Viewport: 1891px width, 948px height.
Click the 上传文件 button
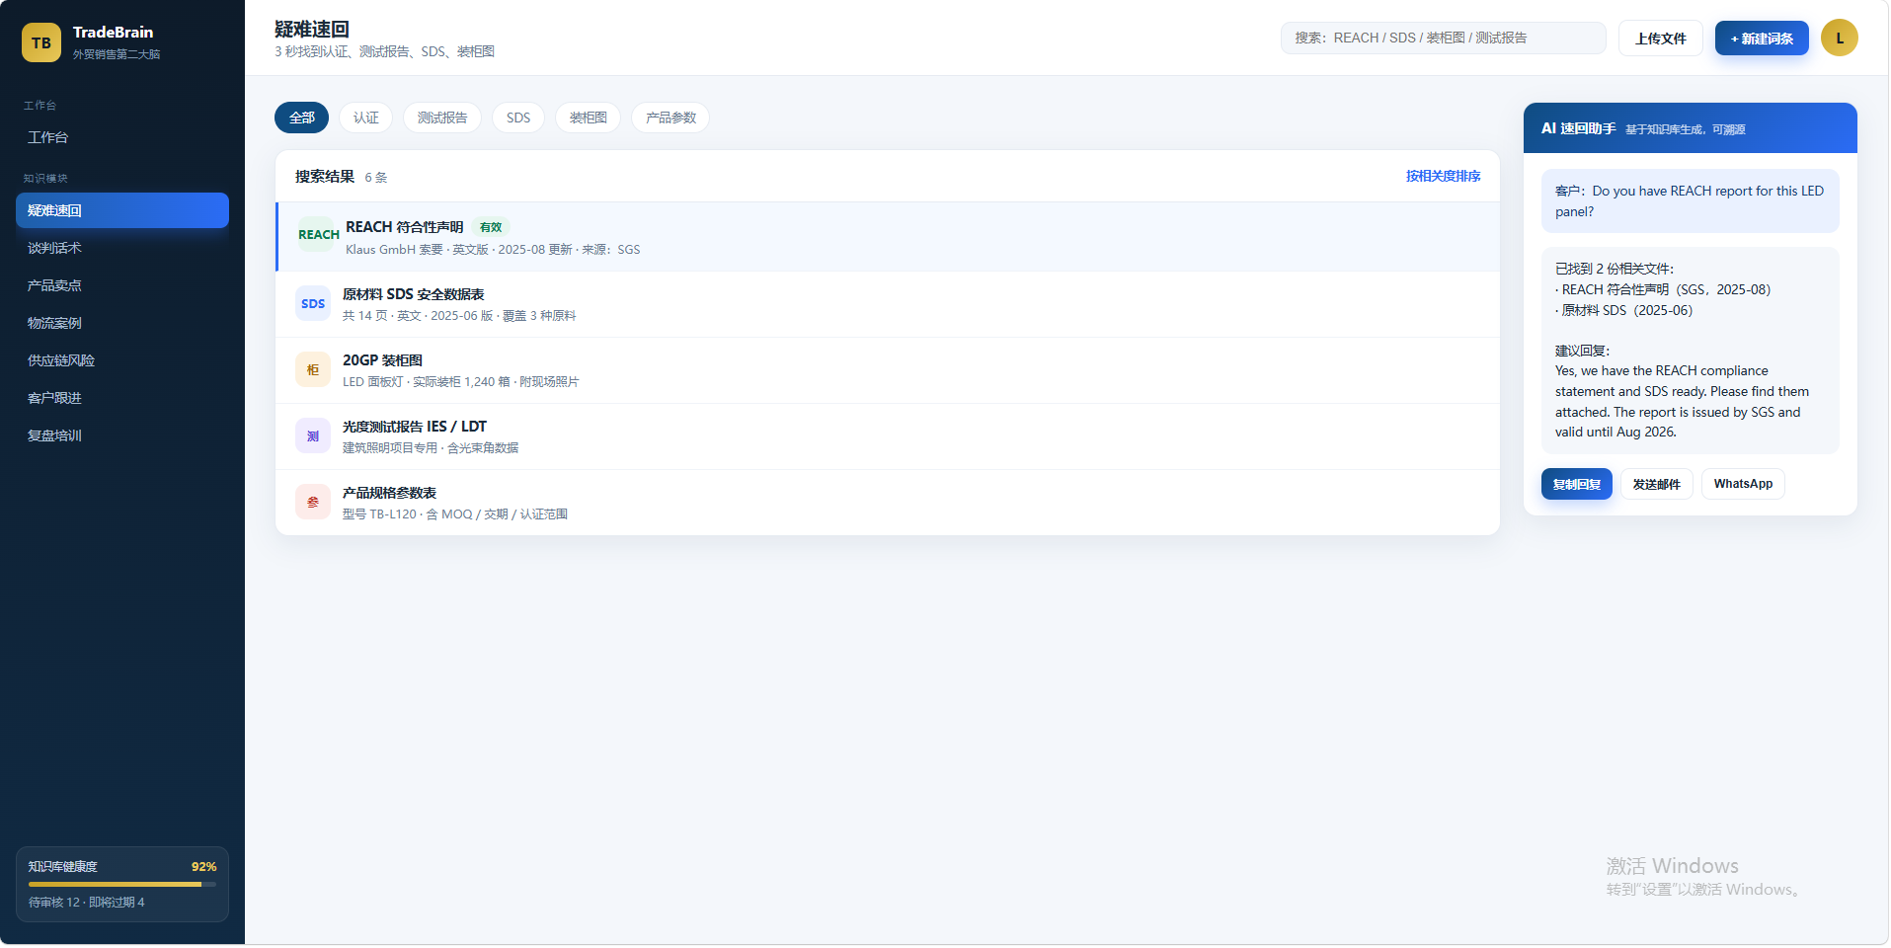click(1661, 39)
